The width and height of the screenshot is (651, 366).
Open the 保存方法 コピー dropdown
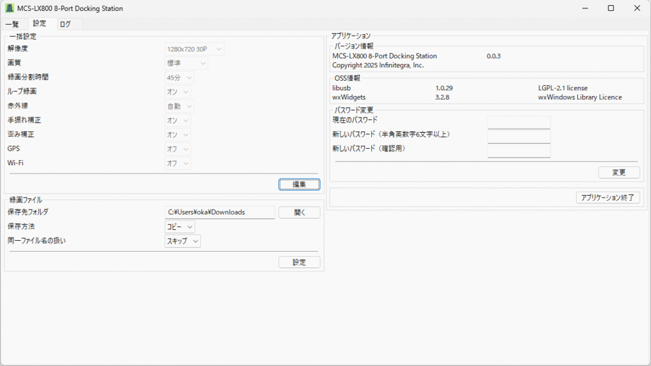pos(179,227)
